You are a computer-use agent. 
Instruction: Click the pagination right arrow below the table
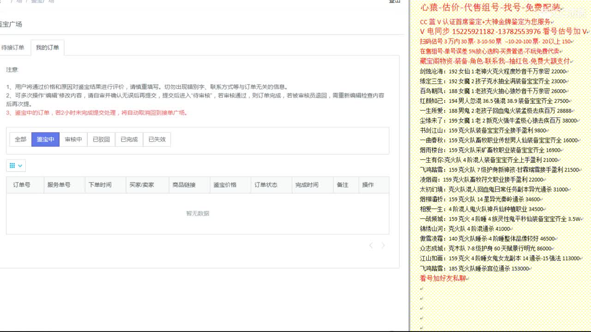pyautogui.click(x=383, y=246)
